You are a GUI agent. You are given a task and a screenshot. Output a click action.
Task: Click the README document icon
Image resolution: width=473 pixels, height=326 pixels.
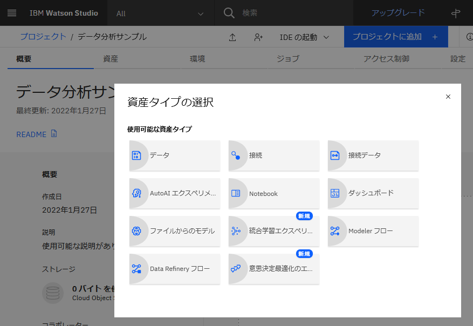54,133
